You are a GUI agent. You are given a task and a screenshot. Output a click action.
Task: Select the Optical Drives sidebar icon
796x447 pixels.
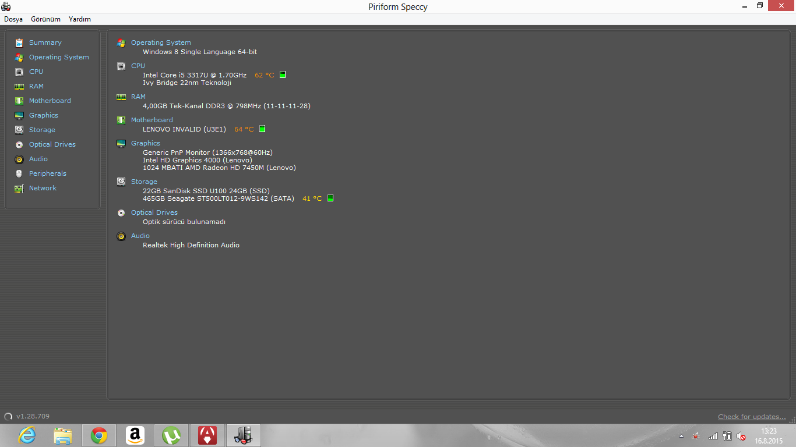[x=19, y=144]
